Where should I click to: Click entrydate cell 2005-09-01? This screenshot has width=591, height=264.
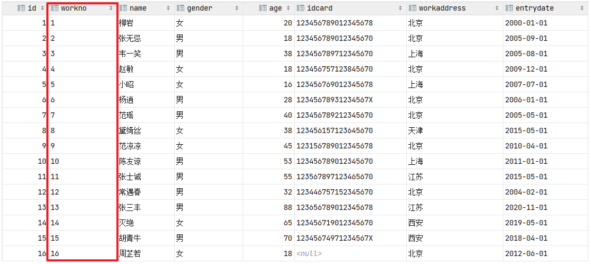click(527, 38)
